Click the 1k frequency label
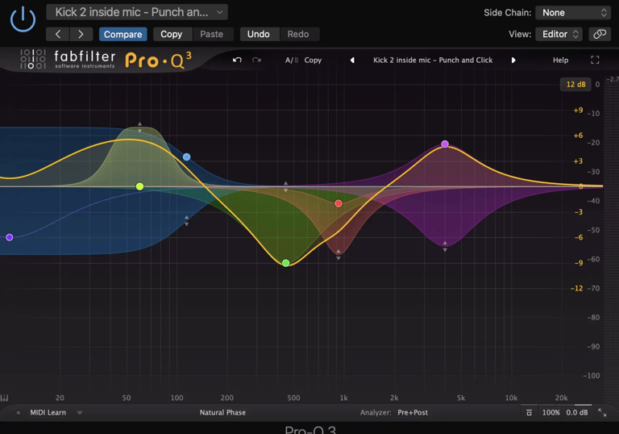This screenshot has height=434, width=619. click(x=344, y=398)
